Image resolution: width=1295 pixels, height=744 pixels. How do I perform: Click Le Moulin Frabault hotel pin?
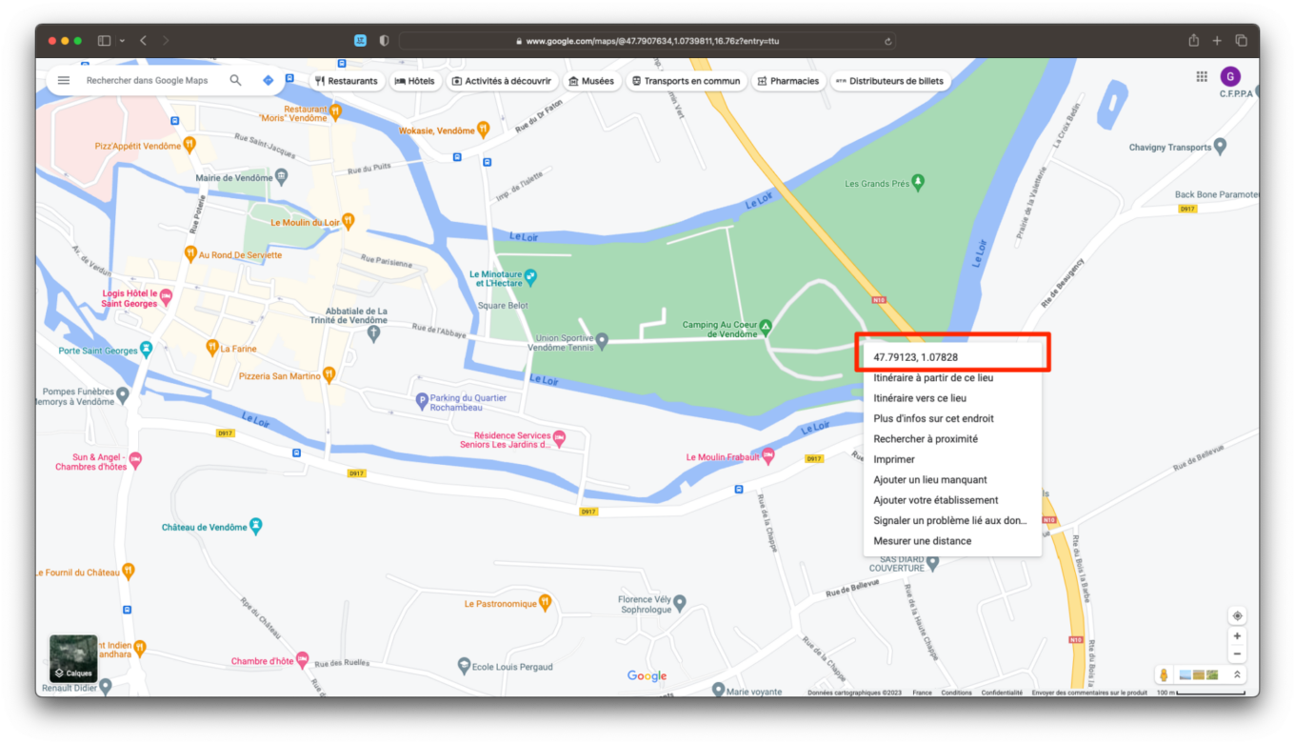tap(767, 455)
